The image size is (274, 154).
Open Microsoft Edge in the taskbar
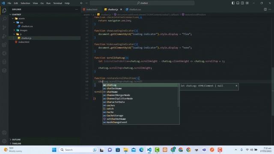141,150
